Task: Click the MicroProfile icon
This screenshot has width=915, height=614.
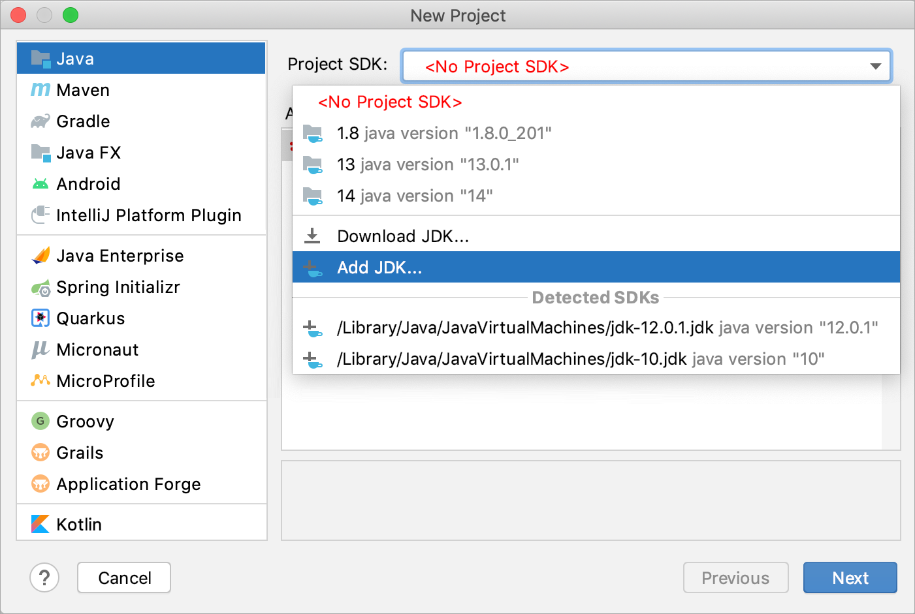Action: pos(40,380)
